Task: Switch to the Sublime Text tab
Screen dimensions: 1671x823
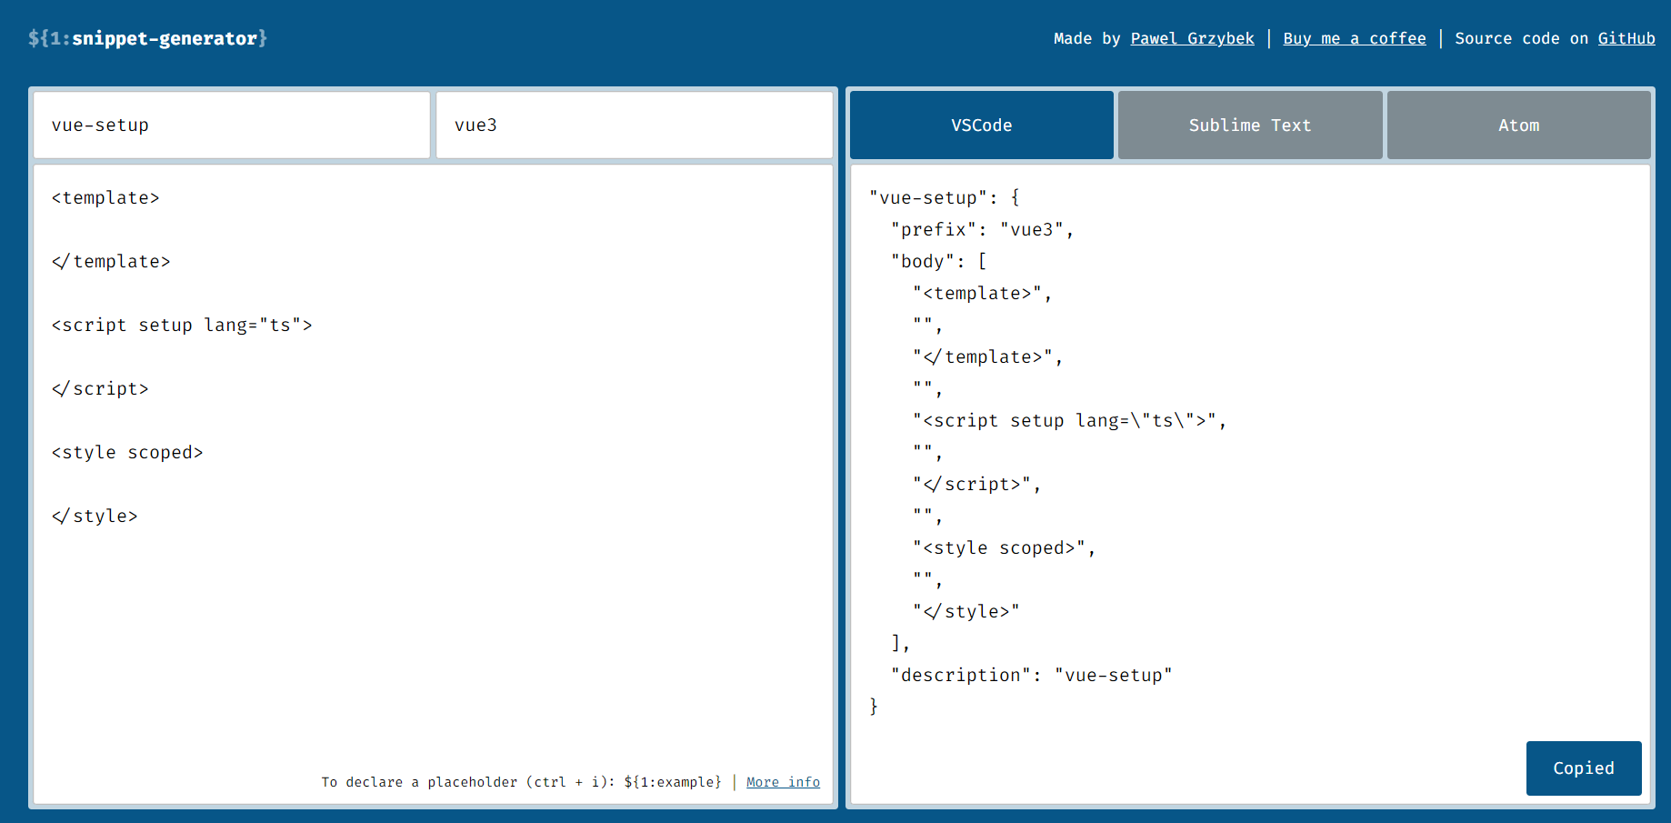Action: click(x=1249, y=125)
